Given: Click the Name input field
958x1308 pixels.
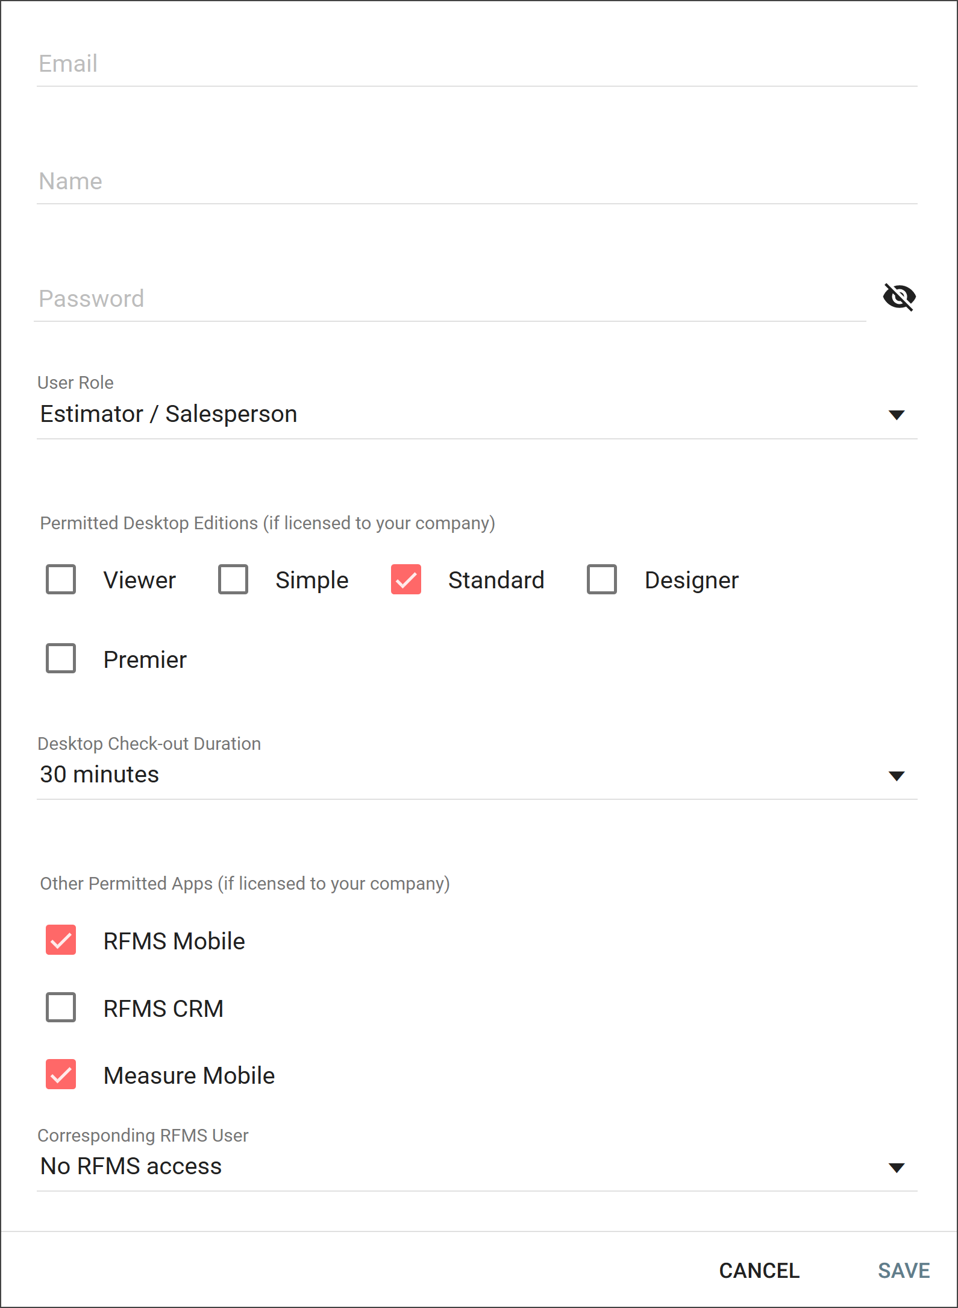Looking at the screenshot, I should [x=476, y=181].
